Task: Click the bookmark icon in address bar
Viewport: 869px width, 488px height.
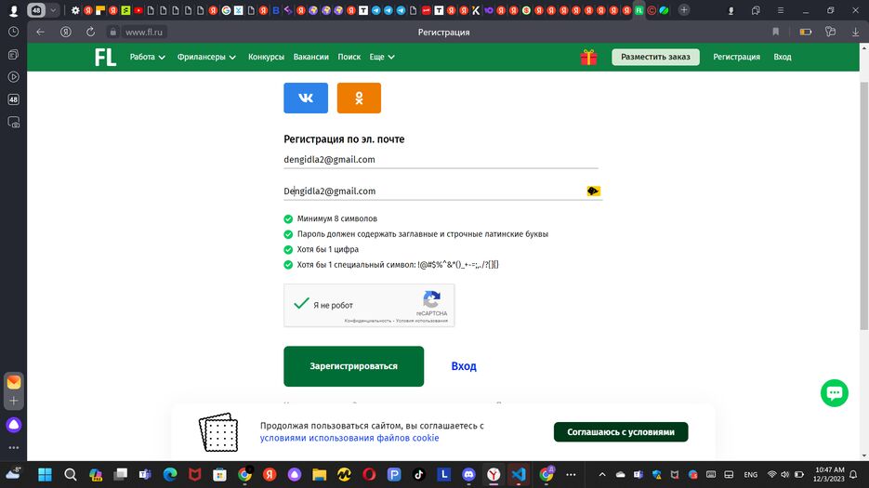Action: click(776, 32)
